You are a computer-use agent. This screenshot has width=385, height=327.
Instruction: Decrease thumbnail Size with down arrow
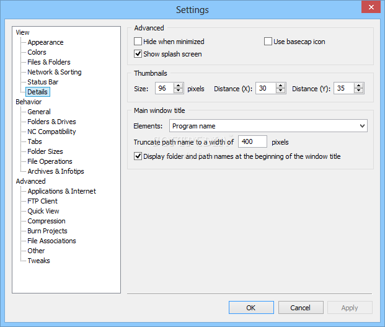[x=179, y=91]
